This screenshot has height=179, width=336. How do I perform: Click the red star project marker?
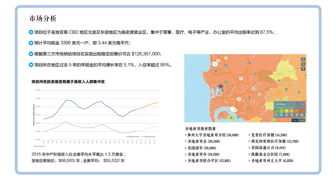221,87
